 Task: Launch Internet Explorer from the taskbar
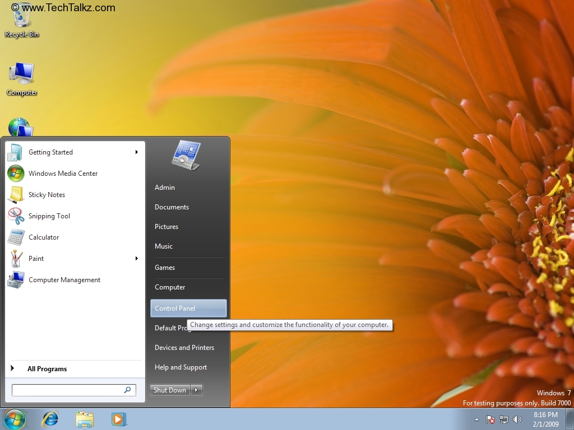50,419
